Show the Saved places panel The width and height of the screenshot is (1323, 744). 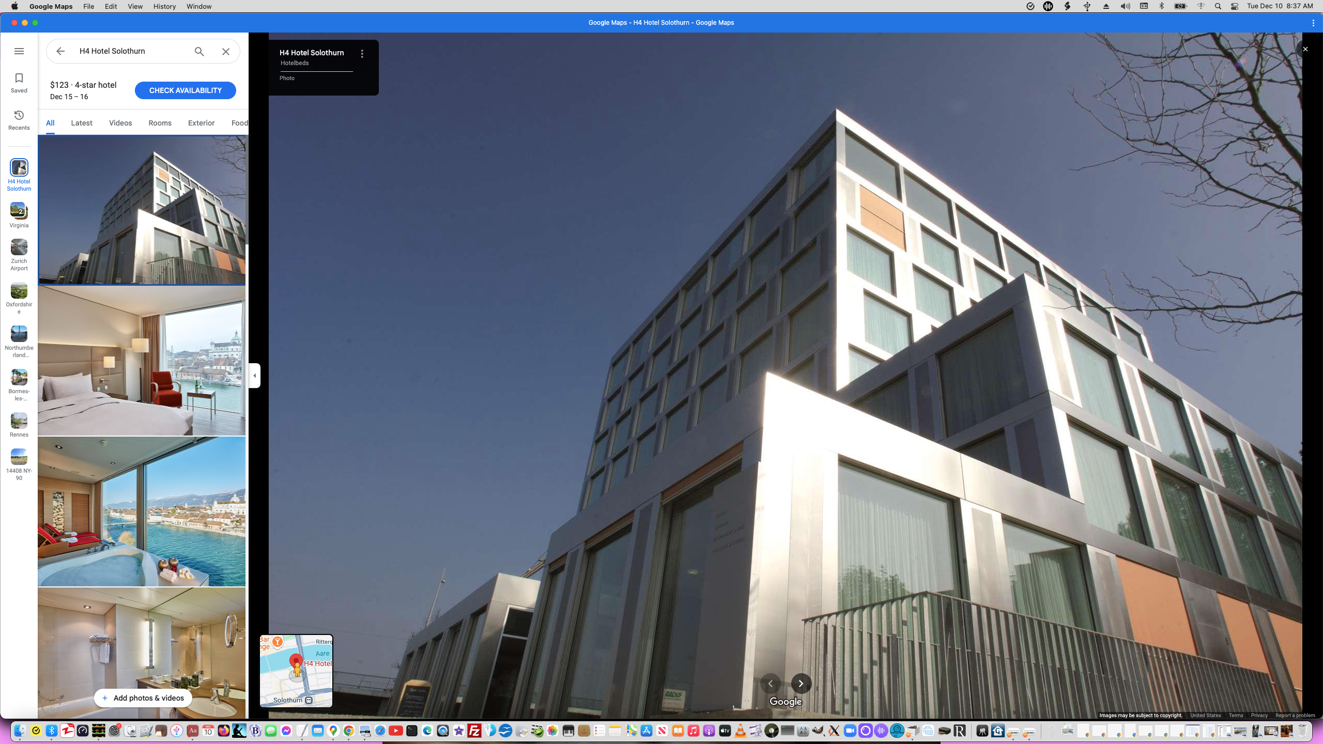[x=19, y=83]
